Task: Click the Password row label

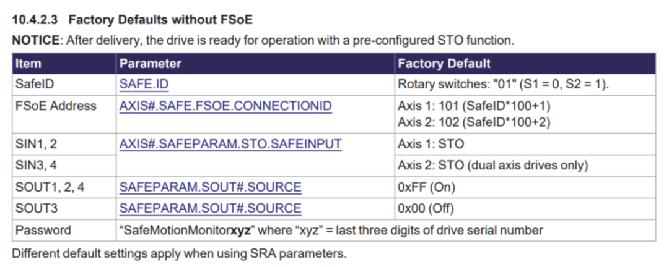Action: (64, 231)
